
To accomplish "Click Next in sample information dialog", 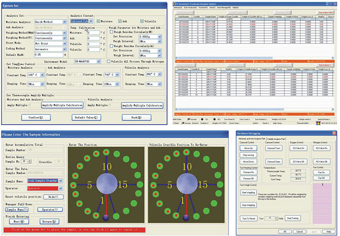I will tap(19, 222).
